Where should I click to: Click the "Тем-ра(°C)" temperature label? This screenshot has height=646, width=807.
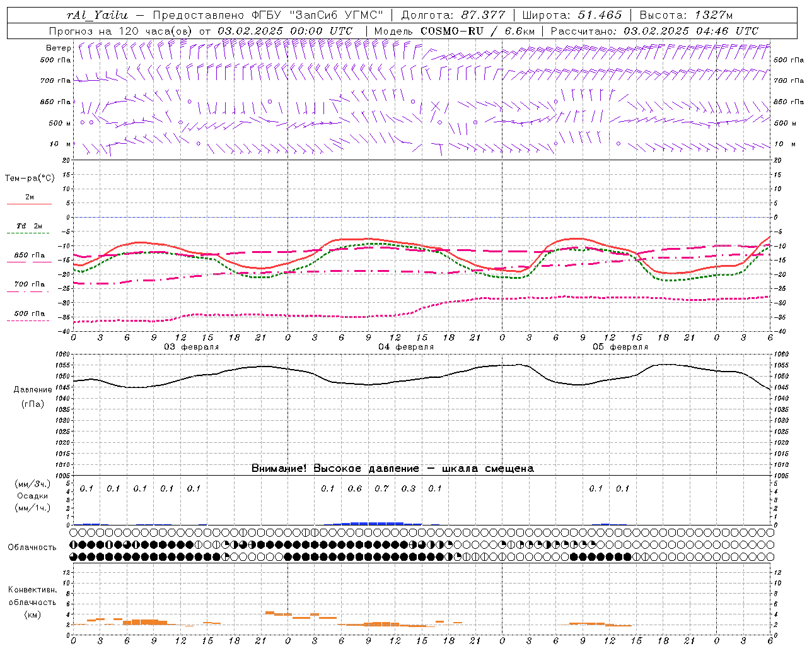pos(30,179)
